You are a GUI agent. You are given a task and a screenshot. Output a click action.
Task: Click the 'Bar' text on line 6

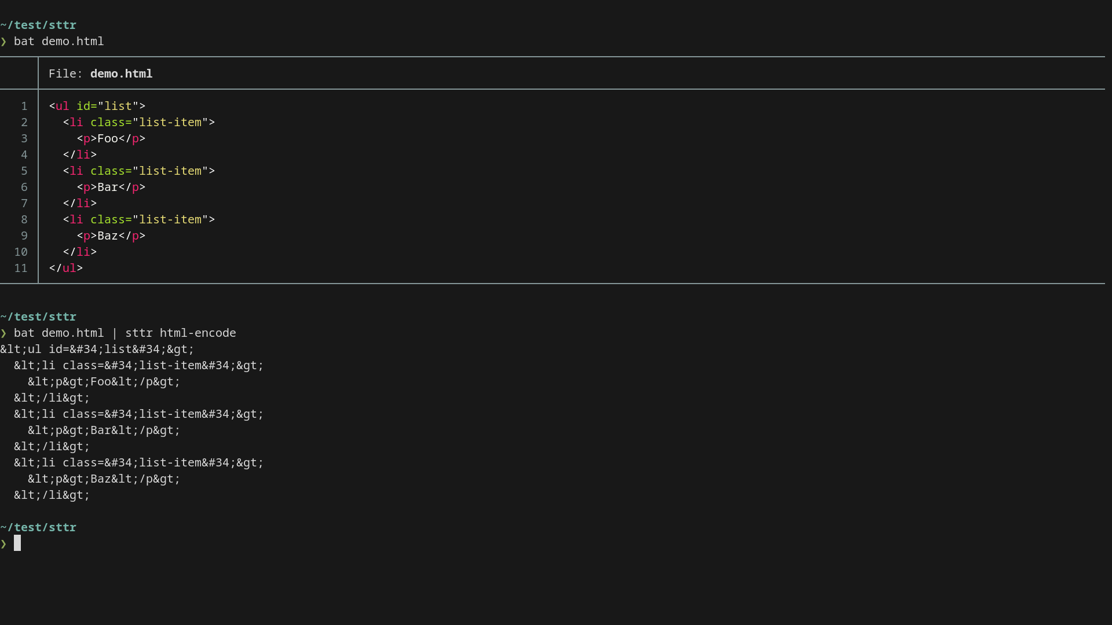[108, 187]
